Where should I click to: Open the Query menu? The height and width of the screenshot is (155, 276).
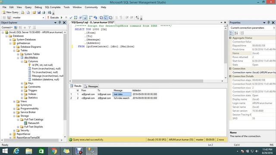(x=28, y=7)
